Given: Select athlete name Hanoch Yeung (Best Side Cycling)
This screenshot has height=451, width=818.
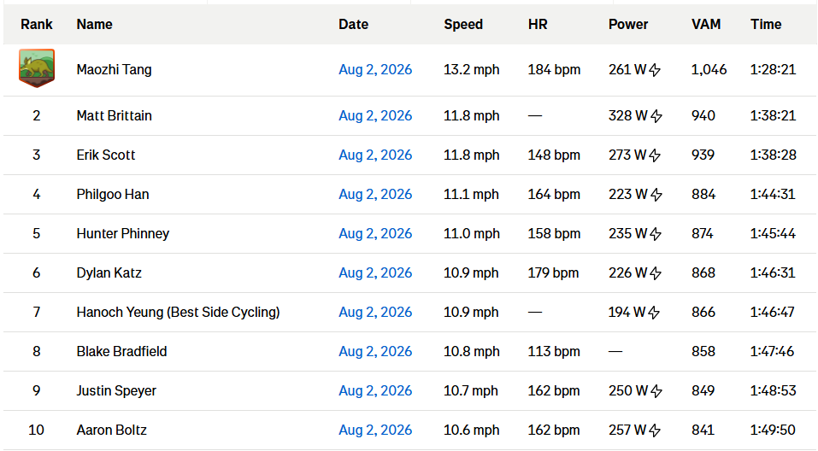Looking at the screenshot, I should click(178, 313).
